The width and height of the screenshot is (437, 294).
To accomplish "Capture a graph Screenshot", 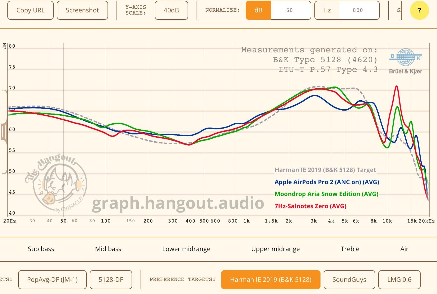I will 82,10.
